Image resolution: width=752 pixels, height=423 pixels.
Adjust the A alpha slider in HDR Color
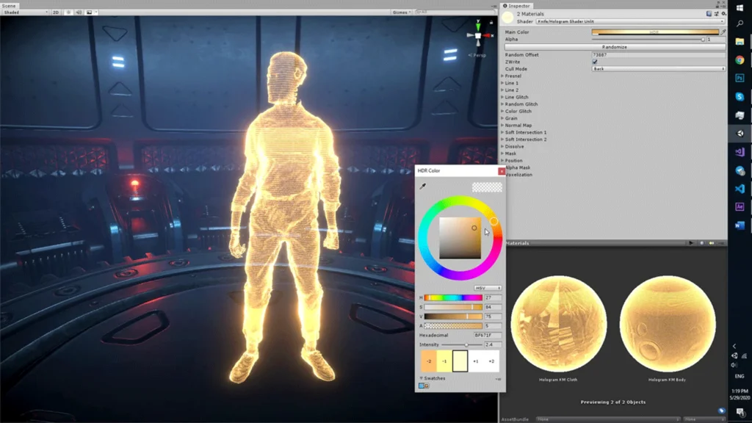(x=453, y=325)
